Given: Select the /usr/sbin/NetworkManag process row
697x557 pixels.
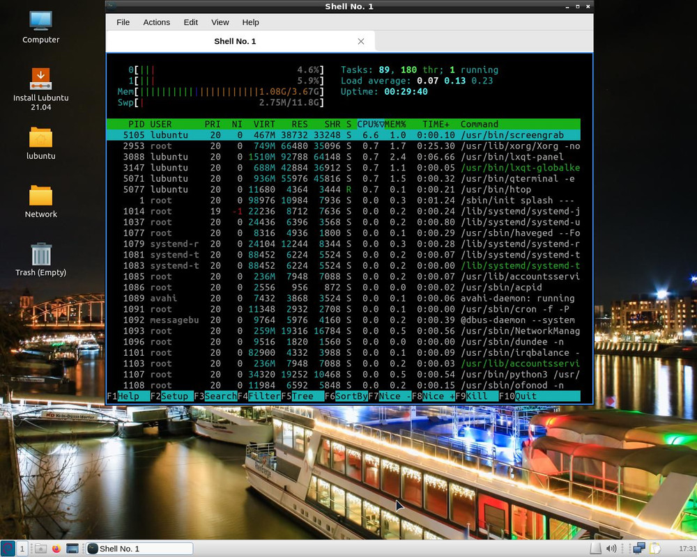Looking at the screenshot, I should 343,331.
